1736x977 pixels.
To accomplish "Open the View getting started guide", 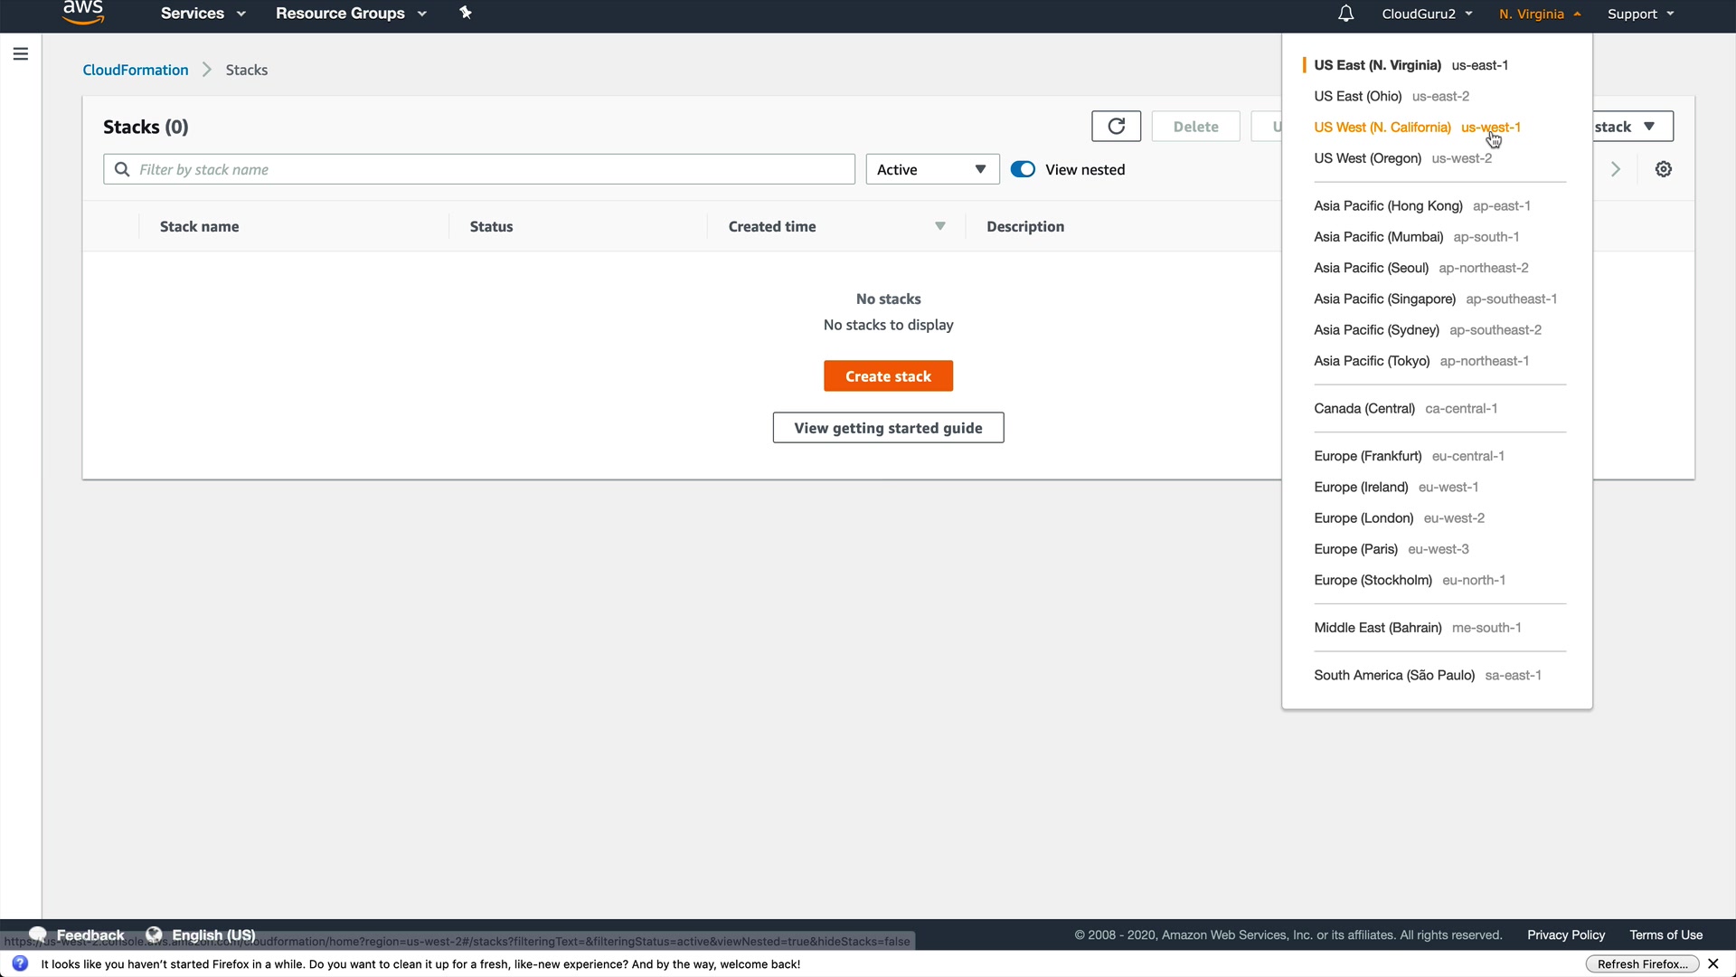I will tap(888, 428).
